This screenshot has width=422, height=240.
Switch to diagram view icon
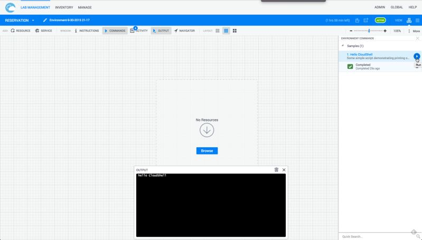point(409,21)
